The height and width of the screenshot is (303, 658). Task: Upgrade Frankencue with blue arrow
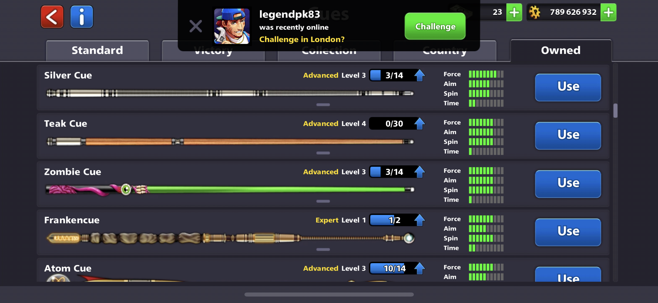pos(419,220)
